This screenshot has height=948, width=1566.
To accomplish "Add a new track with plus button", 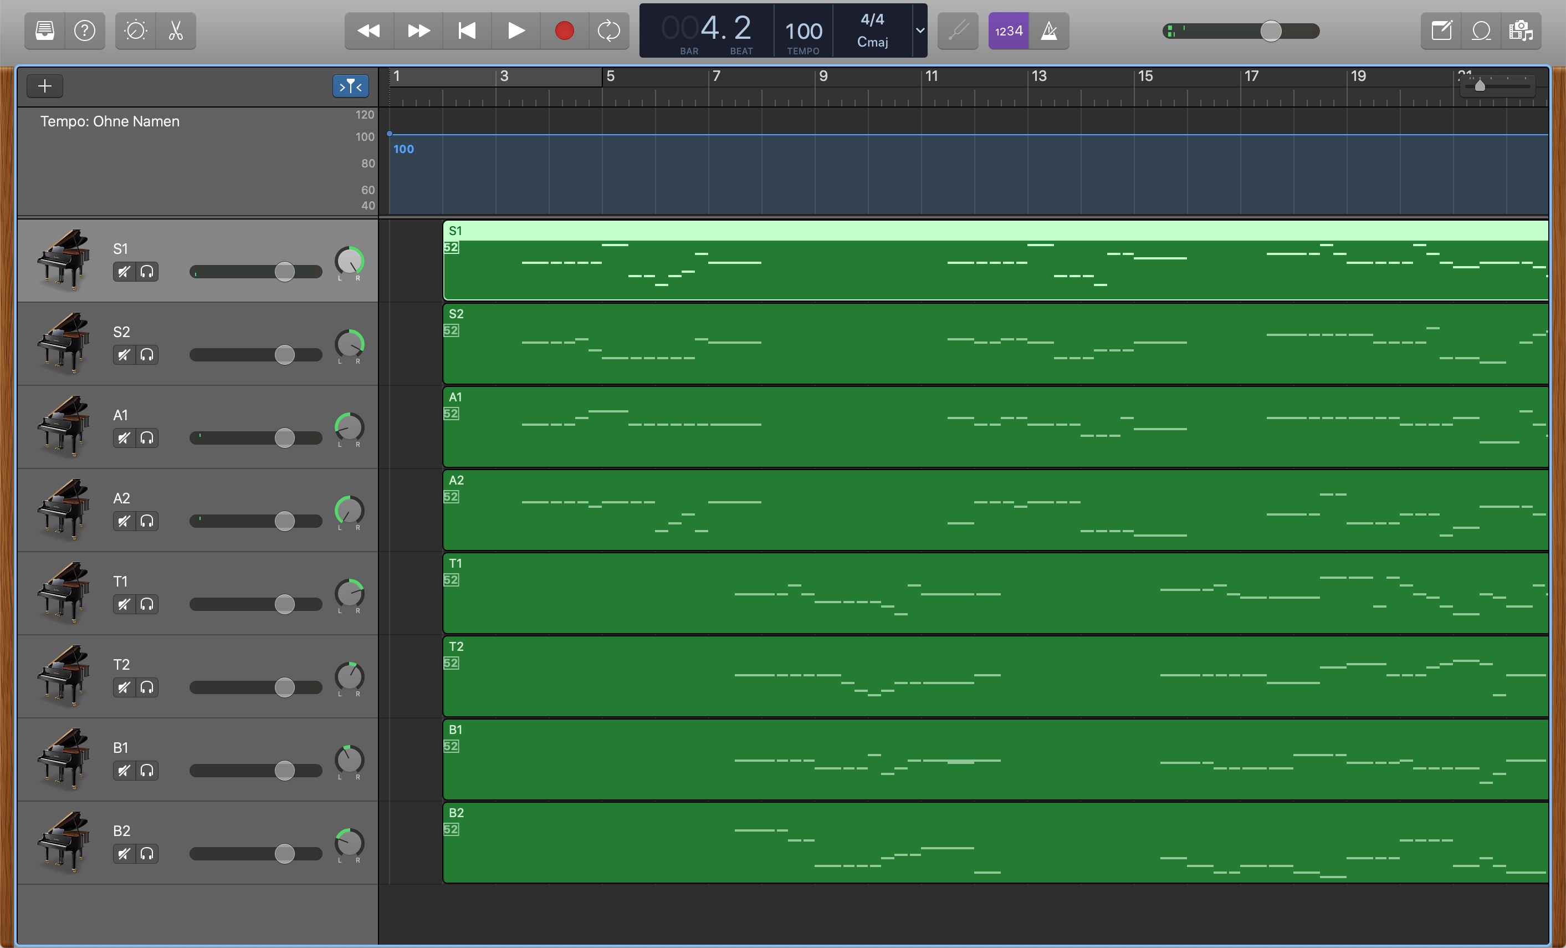I will [x=44, y=86].
